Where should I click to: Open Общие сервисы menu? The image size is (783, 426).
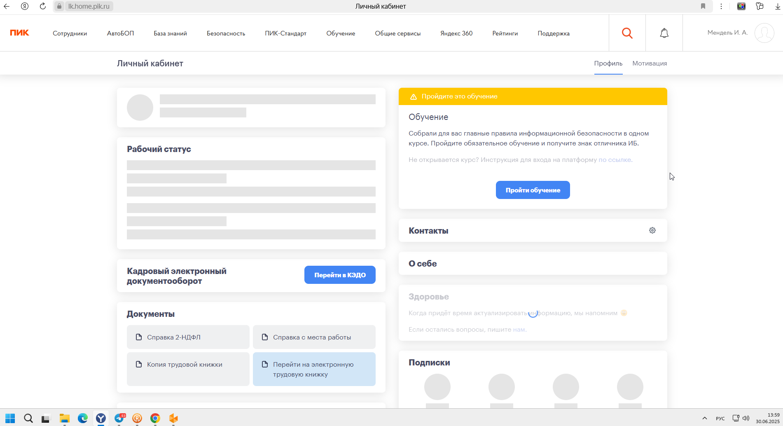coord(397,33)
